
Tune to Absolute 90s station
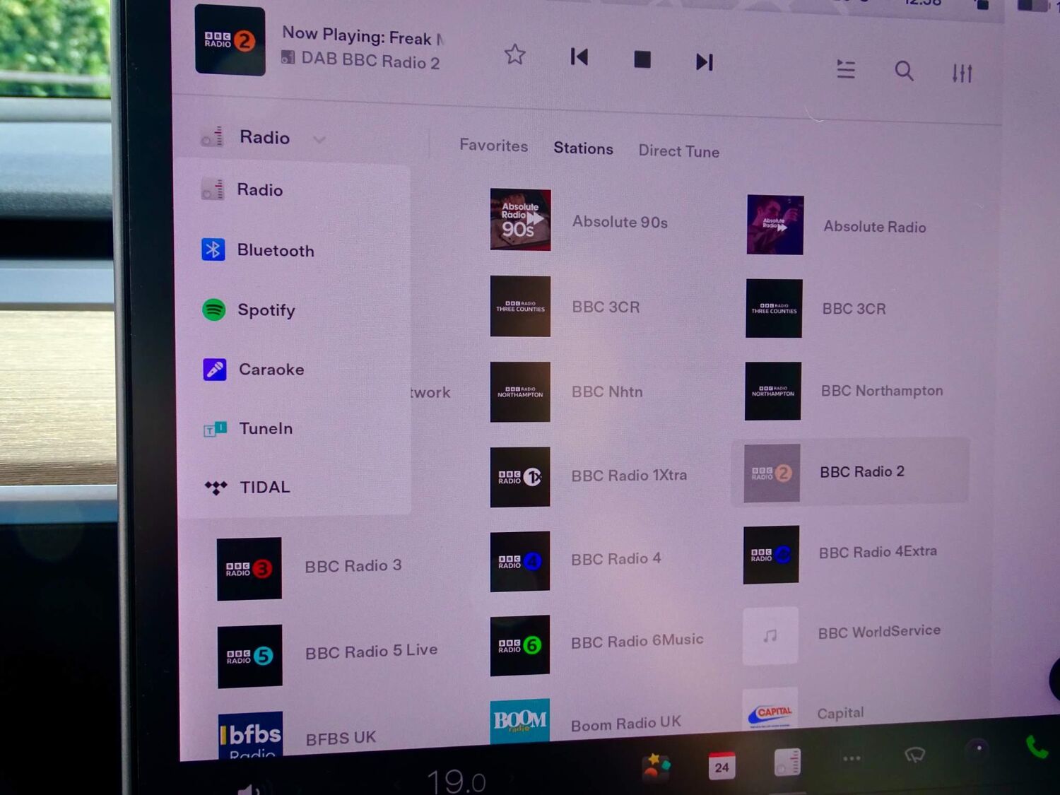click(x=620, y=222)
